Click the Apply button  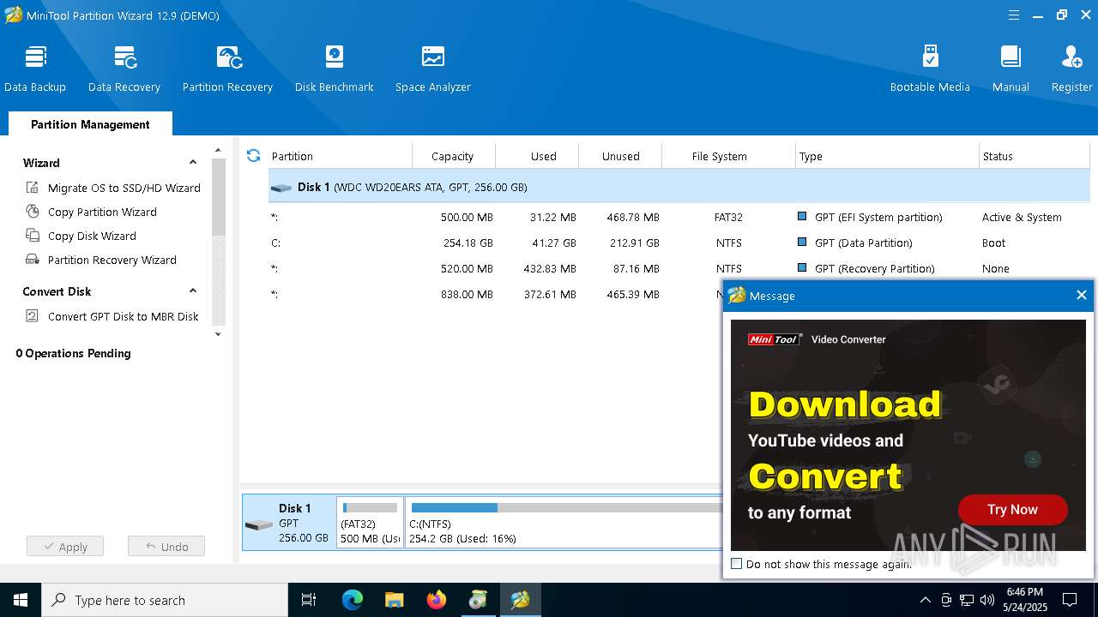65,547
